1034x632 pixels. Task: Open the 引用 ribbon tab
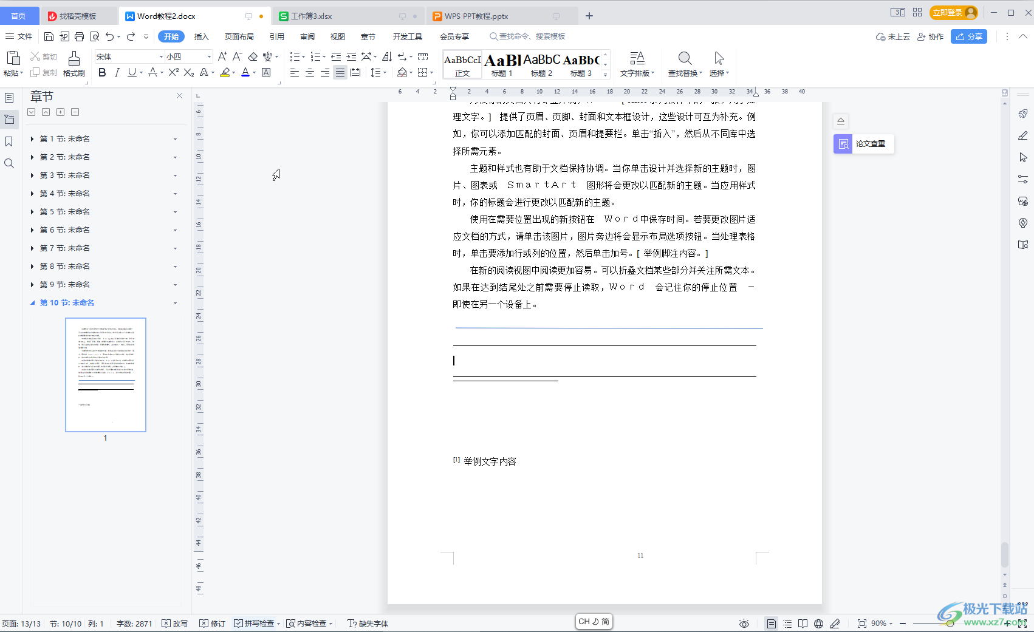[276, 36]
